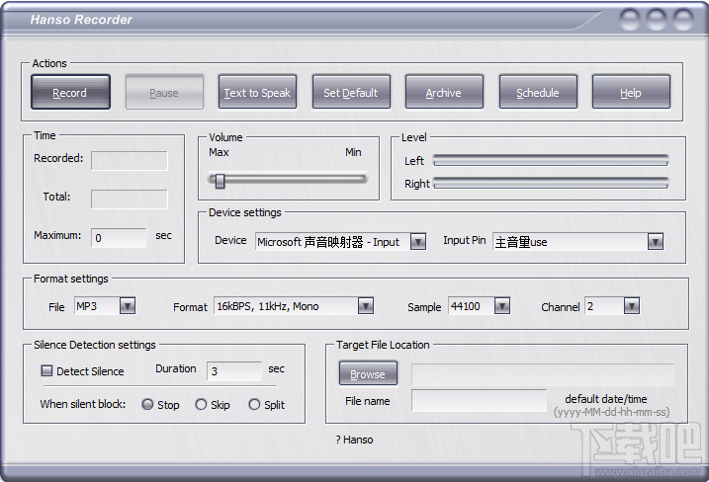Click the Volume slider handle
Viewport: 709px width, 482px height.
220,181
